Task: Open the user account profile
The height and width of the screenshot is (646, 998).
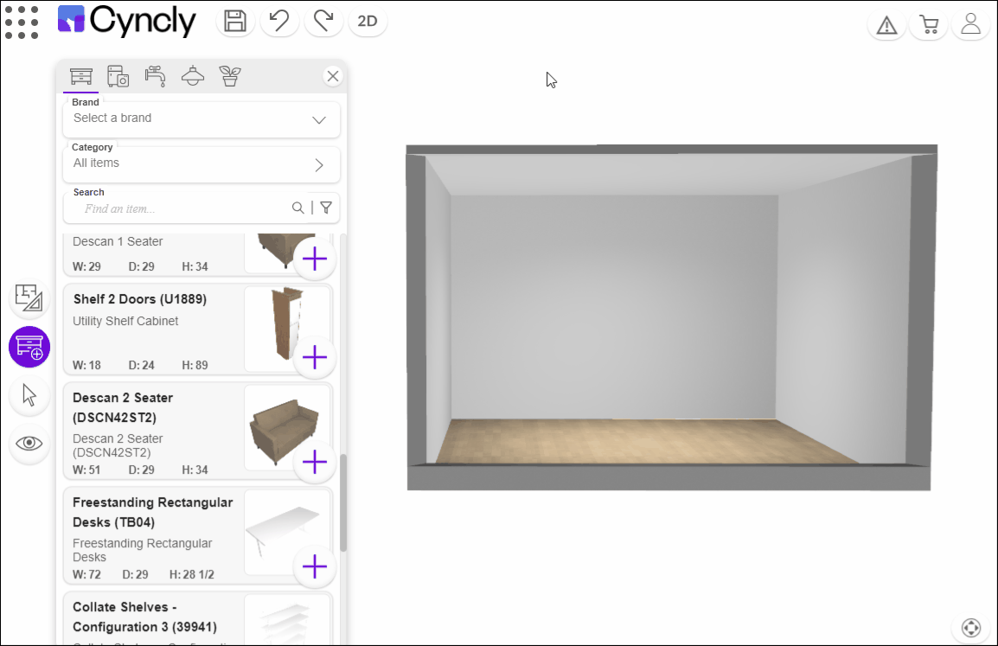Action: [x=971, y=24]
